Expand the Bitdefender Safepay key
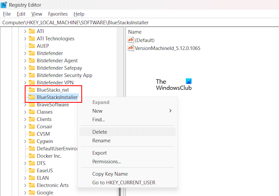 tap(25, 68)
